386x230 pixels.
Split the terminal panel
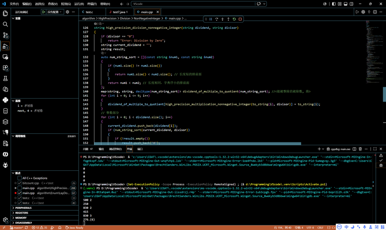355,149
